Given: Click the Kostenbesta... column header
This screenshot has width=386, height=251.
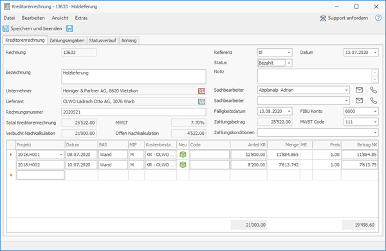Looking at the screenshot, I should tap(160, 145).
